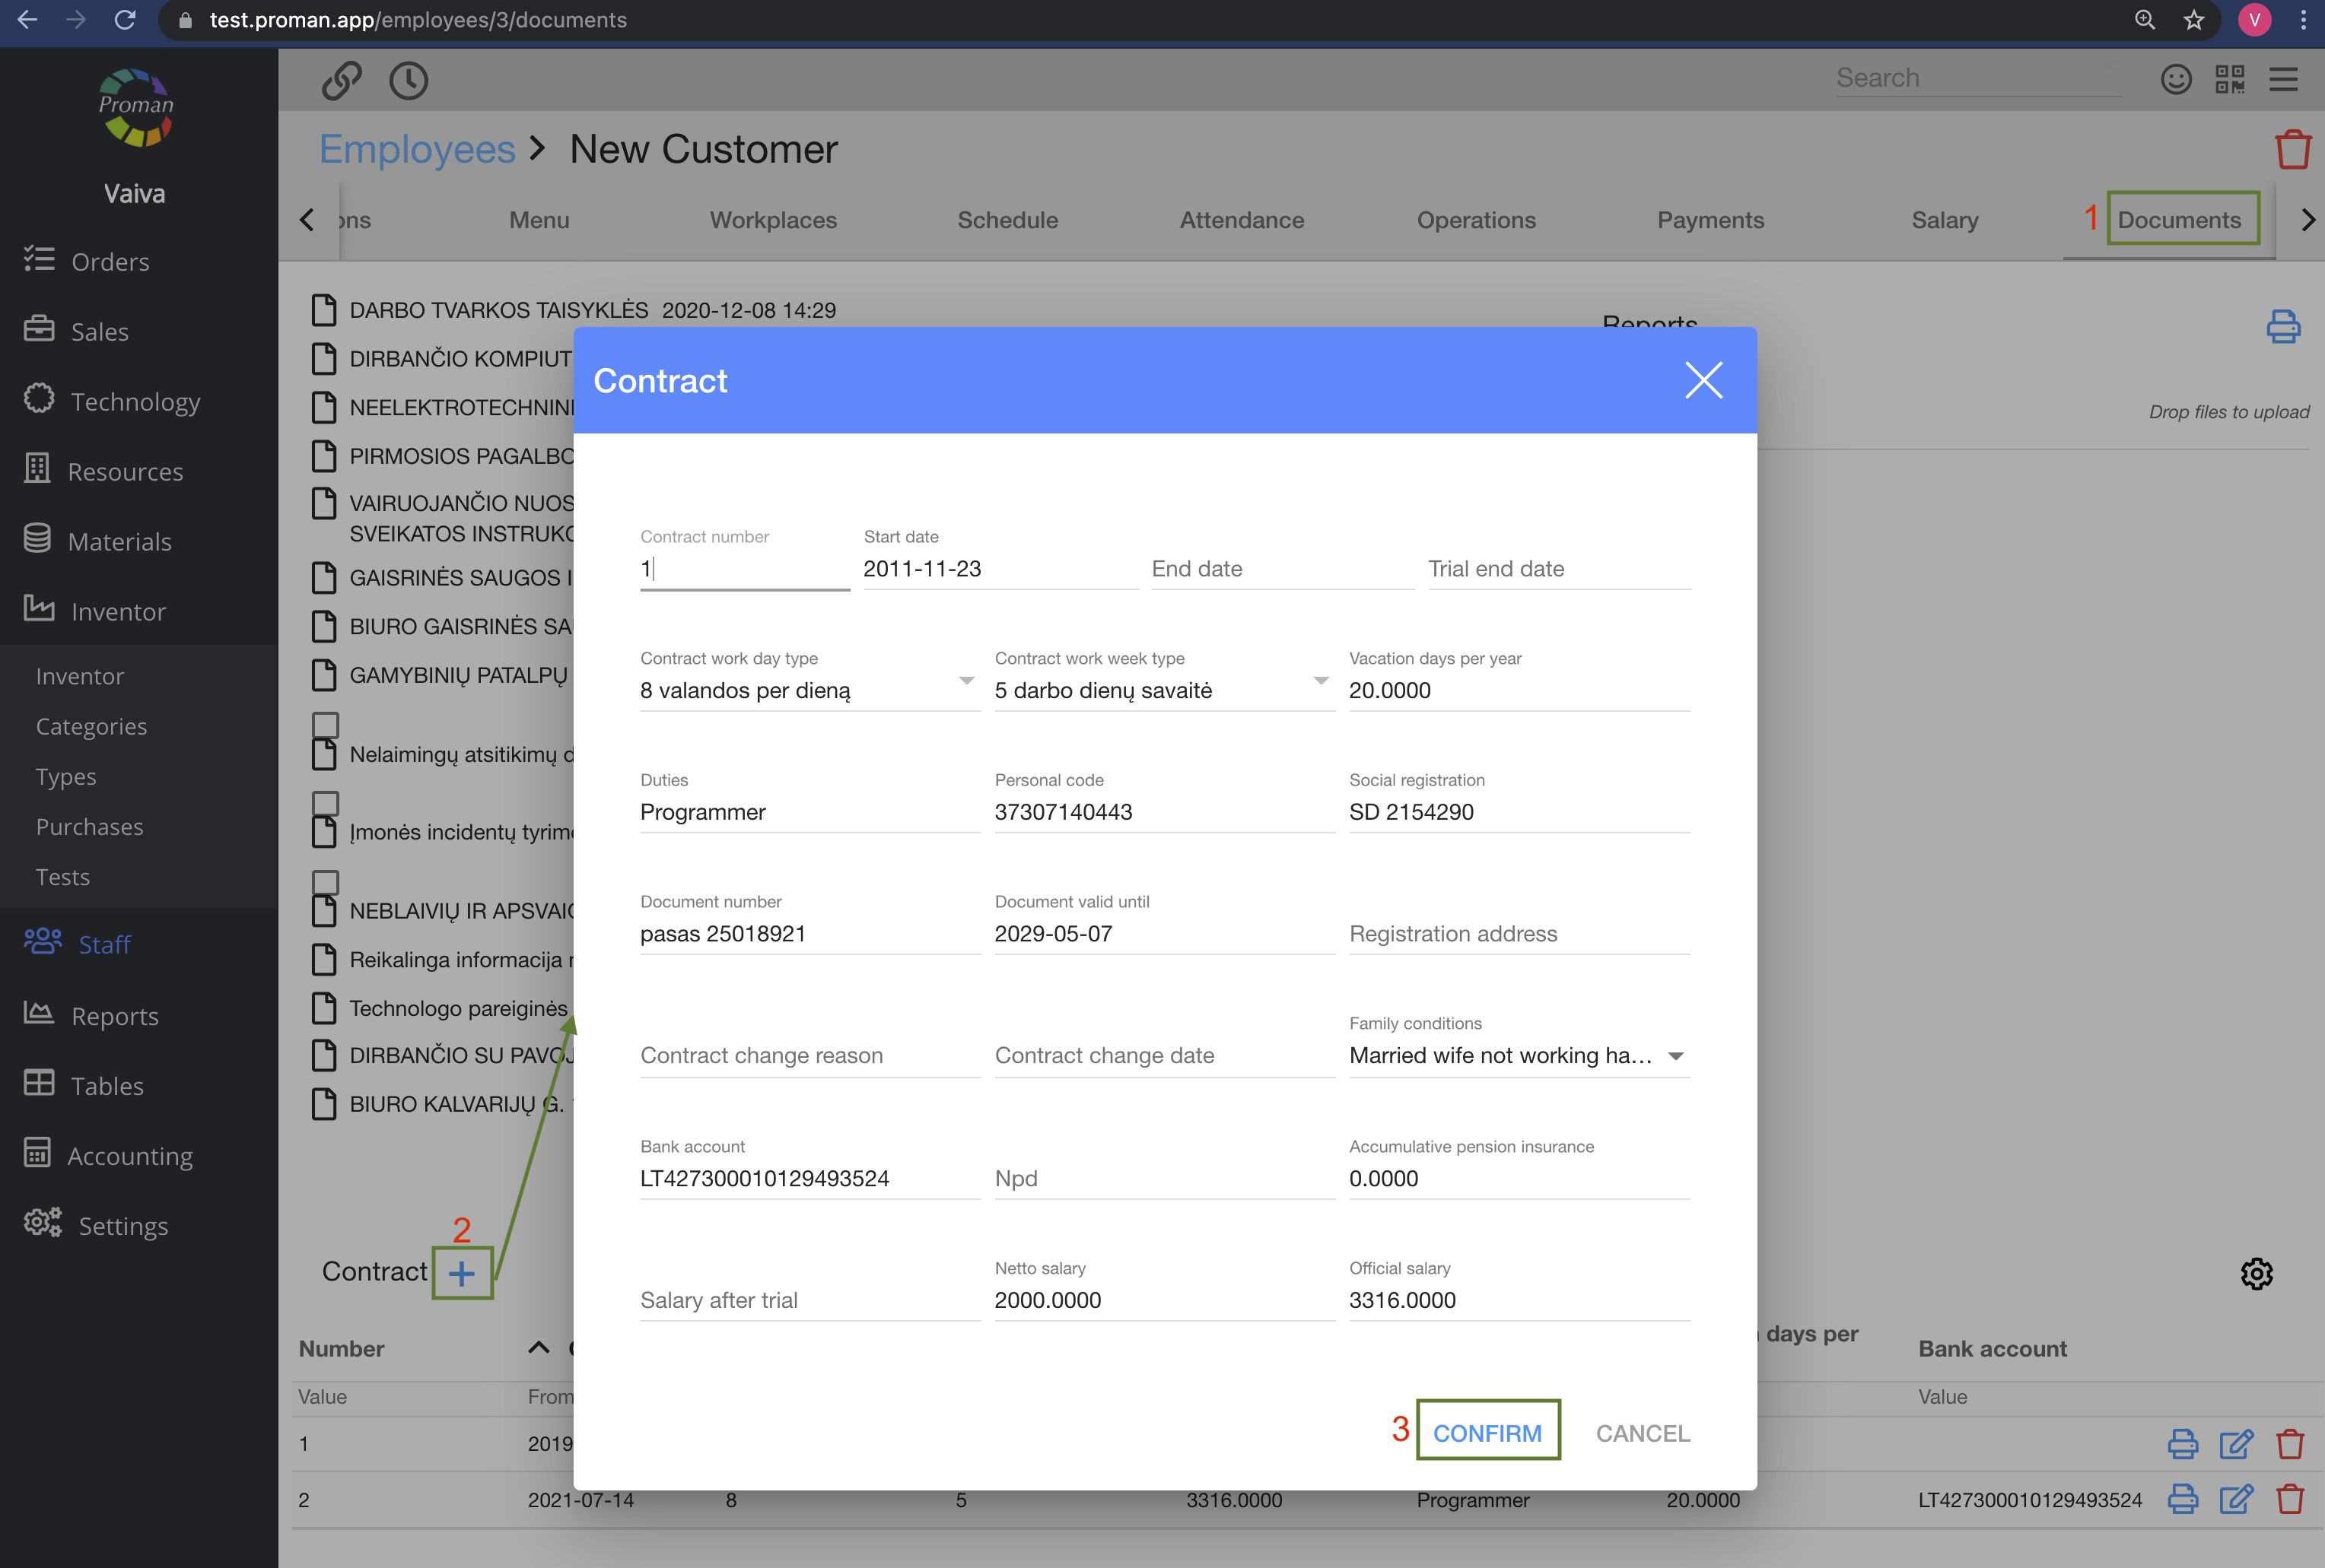Add new contract with plus icon
The image size is (2325, 1568).
[461, 1273]
